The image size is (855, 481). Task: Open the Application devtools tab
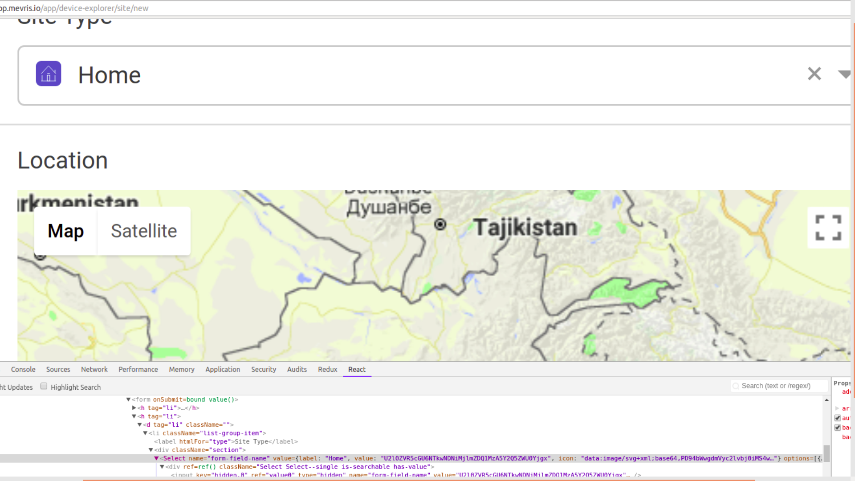pos(223,369)
